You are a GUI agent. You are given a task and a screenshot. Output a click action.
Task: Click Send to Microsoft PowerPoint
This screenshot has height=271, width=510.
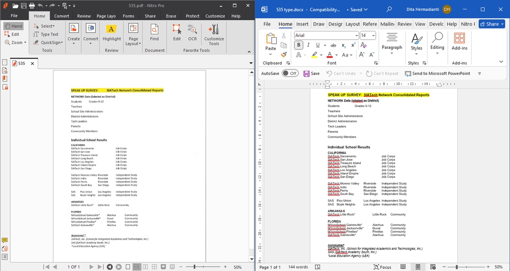437,73
